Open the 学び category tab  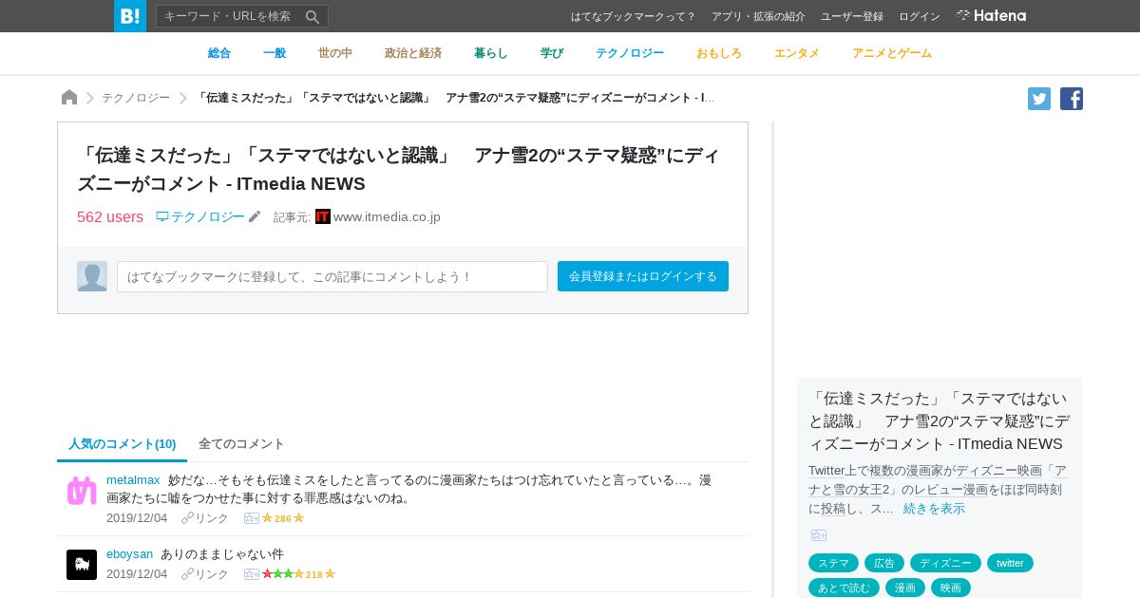pyautogui.click(x=552, y=53)
